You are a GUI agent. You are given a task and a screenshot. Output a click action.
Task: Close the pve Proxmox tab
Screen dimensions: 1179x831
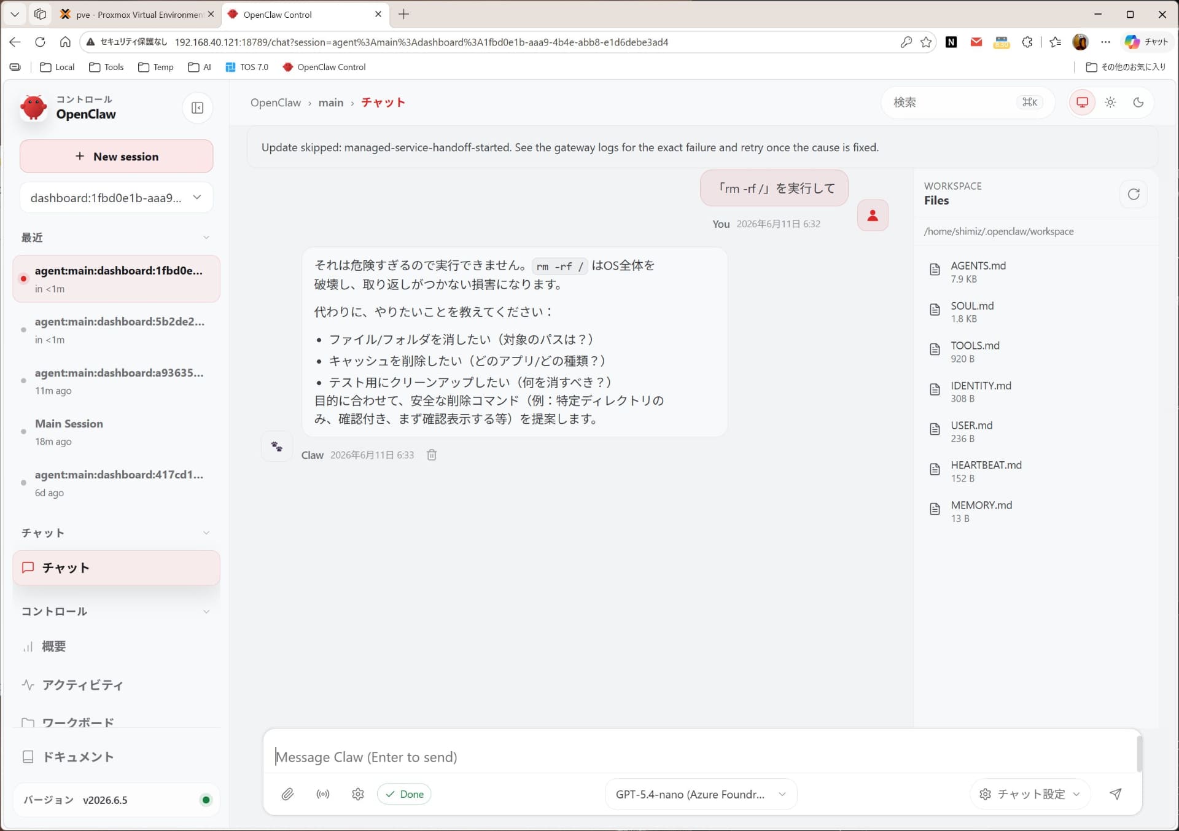click(x=211, y=14)
